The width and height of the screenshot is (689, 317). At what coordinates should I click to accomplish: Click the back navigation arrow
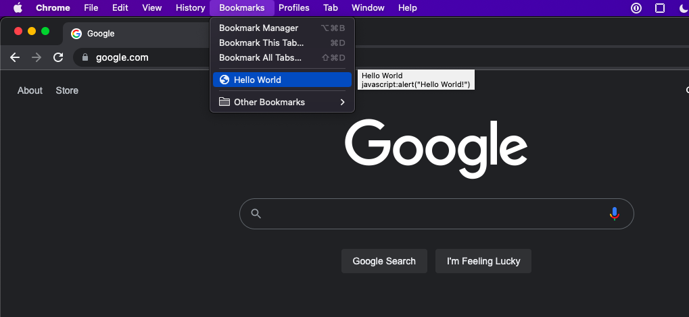coord(15,57)
